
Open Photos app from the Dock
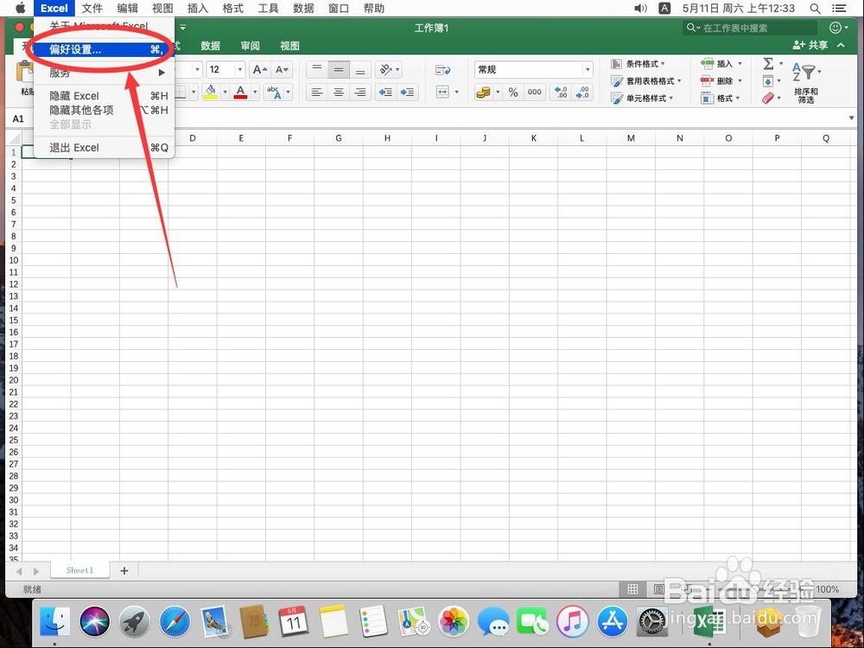coord(454,621)
